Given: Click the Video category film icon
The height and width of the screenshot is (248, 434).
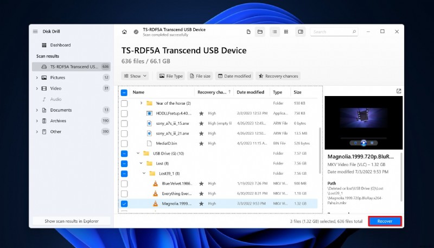Looking at the screenshot, I should pyautogui.click(x=44, y=88).
